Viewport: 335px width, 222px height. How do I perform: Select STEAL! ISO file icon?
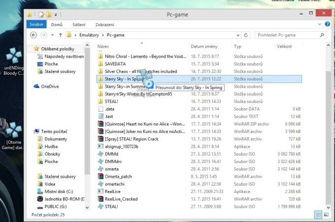tap(100, 206)
